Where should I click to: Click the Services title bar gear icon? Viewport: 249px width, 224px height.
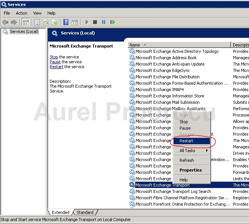point(4,4)
